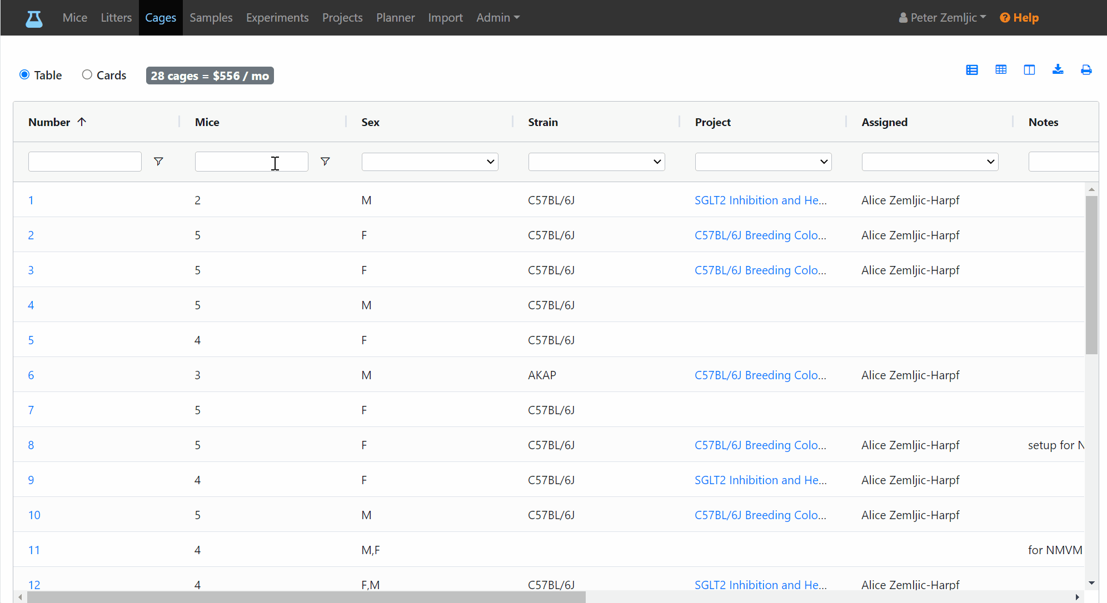Select the Cages tab
The image size is (1107, 603).
point(161,18)
